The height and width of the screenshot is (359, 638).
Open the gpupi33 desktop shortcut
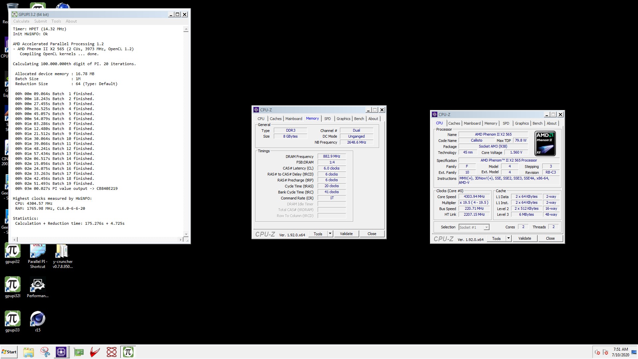13,321
